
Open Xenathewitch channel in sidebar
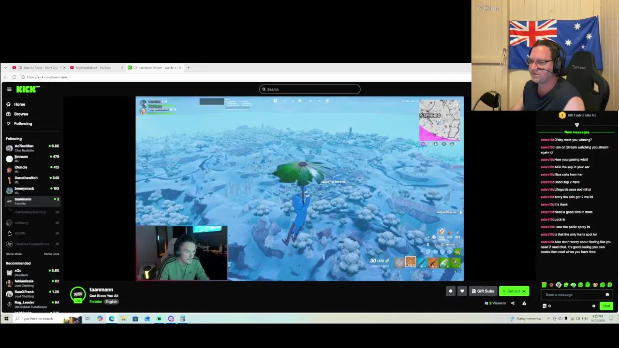32,180
